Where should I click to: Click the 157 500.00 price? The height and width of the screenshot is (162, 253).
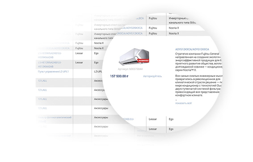pyautogui.click(x=119, y=76)
